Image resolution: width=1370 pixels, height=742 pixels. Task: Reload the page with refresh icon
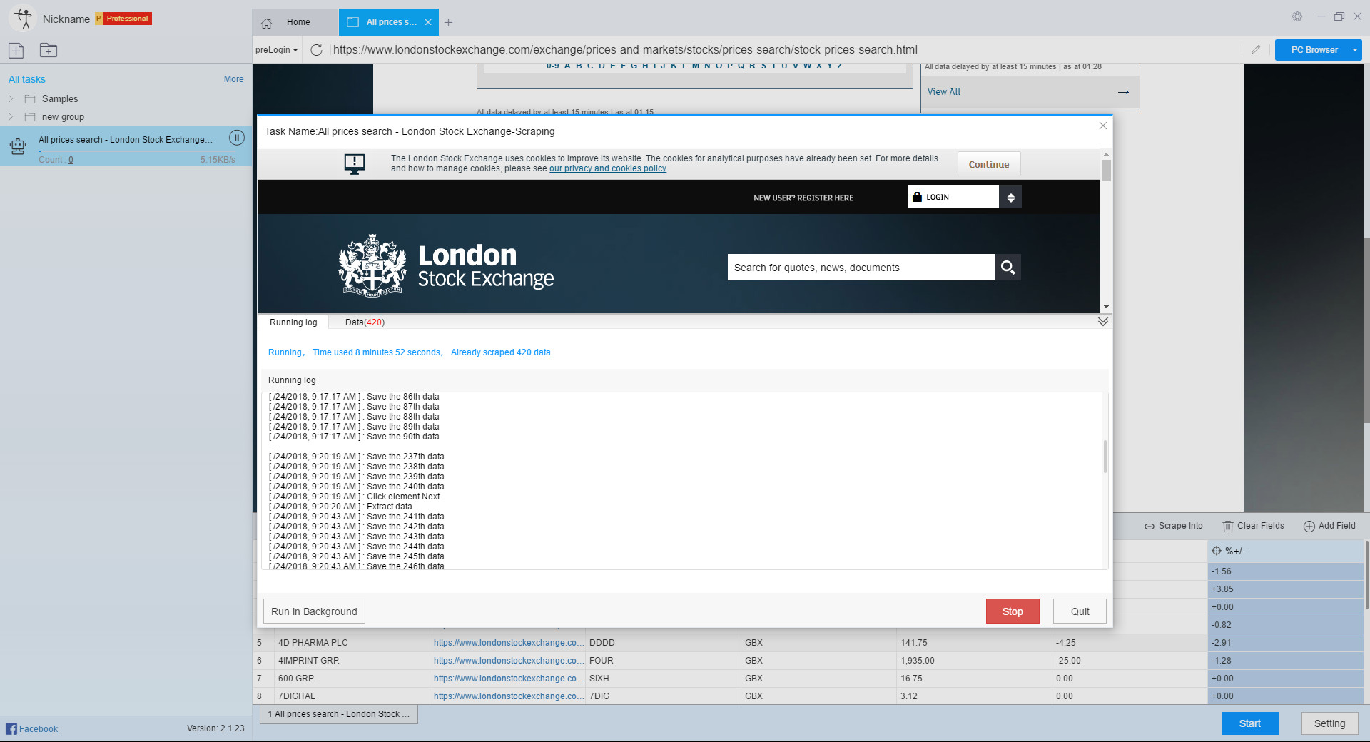[x=317, y=50]
